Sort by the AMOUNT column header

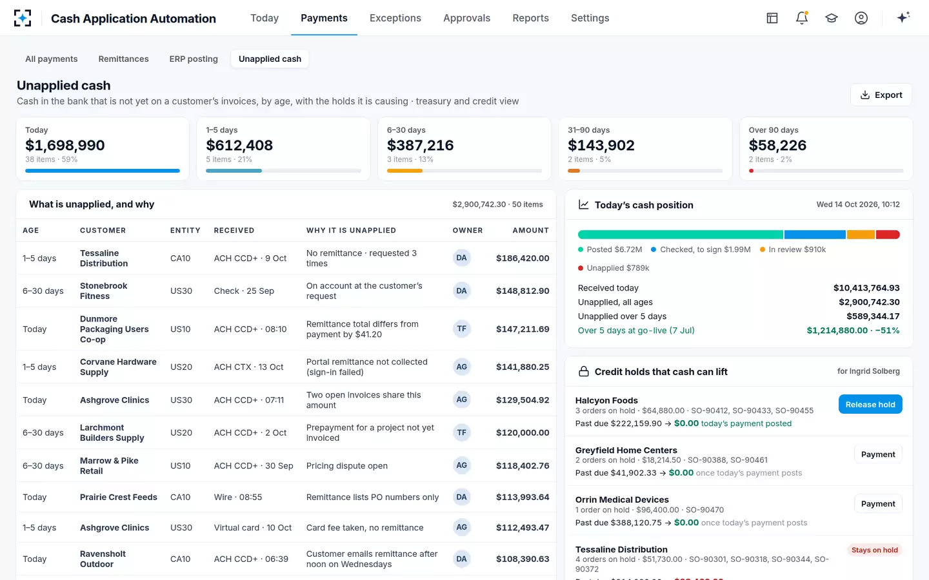tap(530, 230)
